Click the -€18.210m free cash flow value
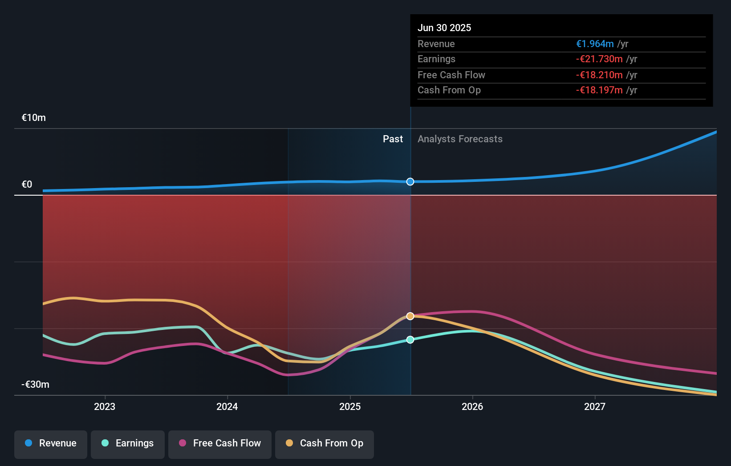Image resolution: width=731 pixels, height=466 pixels. click(599, 75)
